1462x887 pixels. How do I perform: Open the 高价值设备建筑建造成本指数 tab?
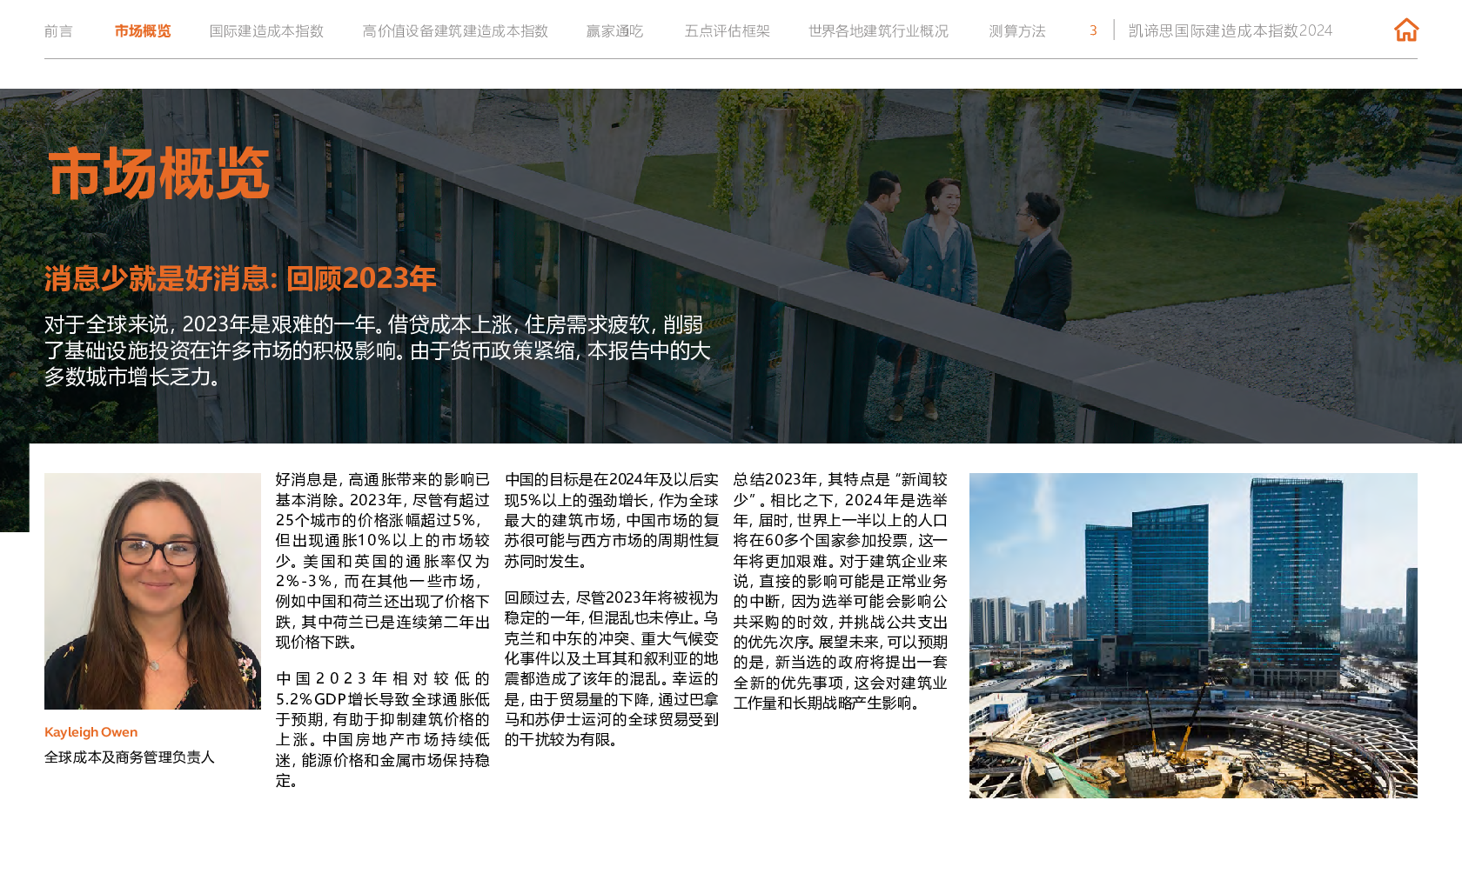click(455, 31)
